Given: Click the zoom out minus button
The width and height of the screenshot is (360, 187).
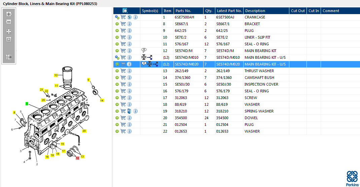Looking at the screenshot, I should pyautogui.click(x=9, y=22).
